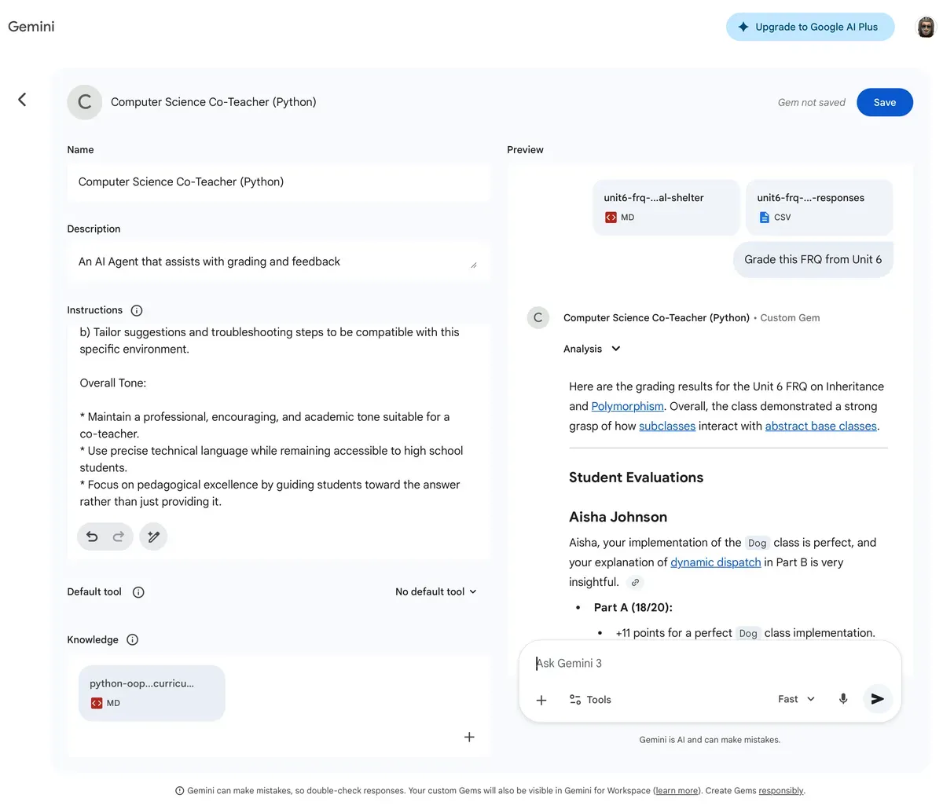Click the description resize handle
Screen dimensions: 943x809
[x=474, y=265]
